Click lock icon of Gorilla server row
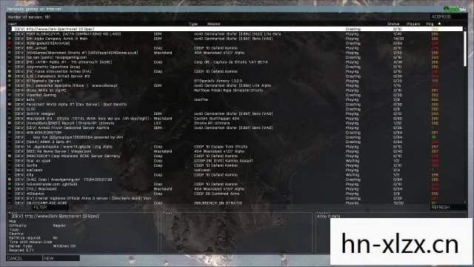The width and height of the screenshot is (474, 267). pos(10,165)
